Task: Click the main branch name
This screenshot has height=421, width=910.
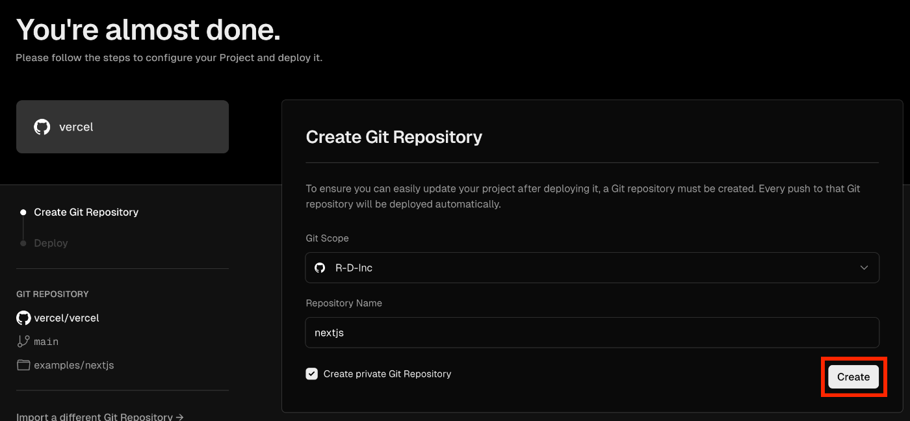Action: point(46,341)
